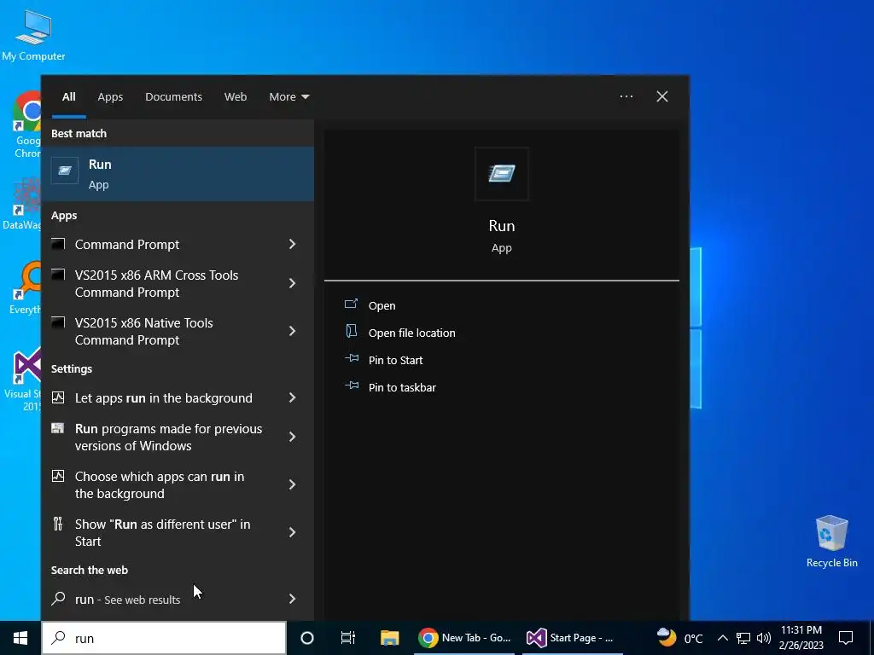
Task: Click the icon beside Choose which apps can run
Action: tap(58, 476)
